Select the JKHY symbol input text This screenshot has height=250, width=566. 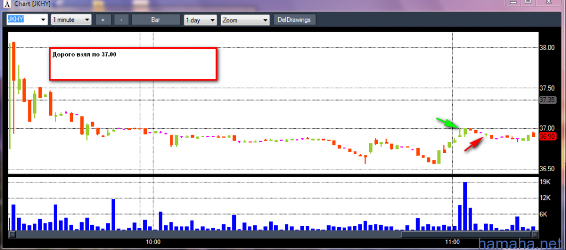(x=15, y=19)
